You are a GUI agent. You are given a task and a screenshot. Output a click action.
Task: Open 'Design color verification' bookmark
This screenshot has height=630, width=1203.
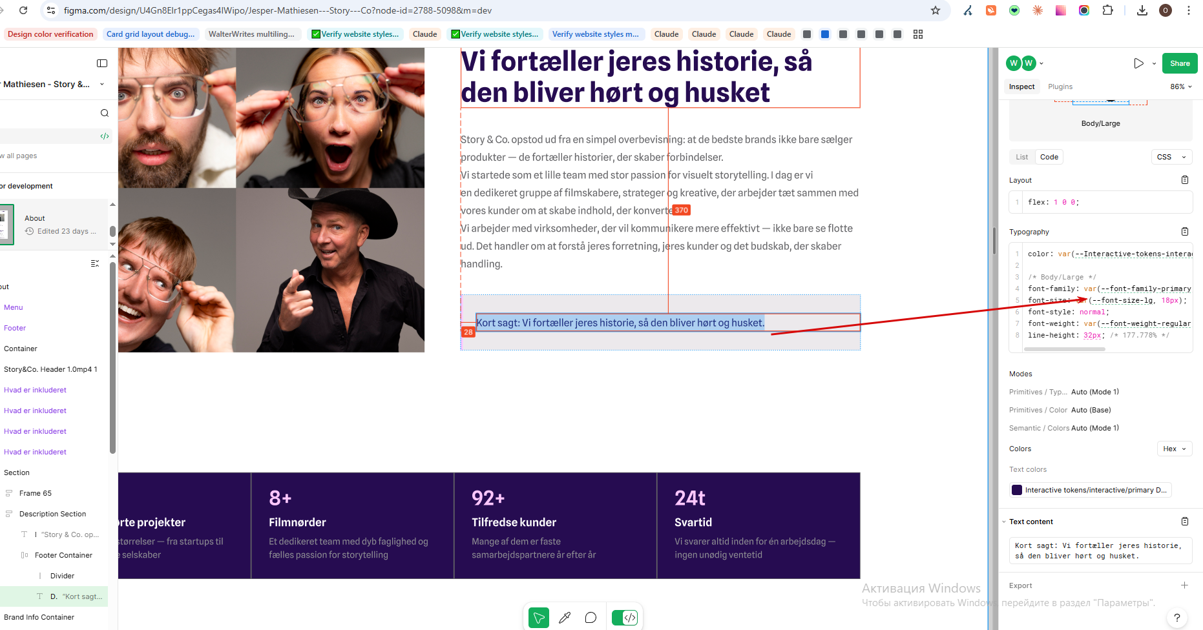point(50,34)
